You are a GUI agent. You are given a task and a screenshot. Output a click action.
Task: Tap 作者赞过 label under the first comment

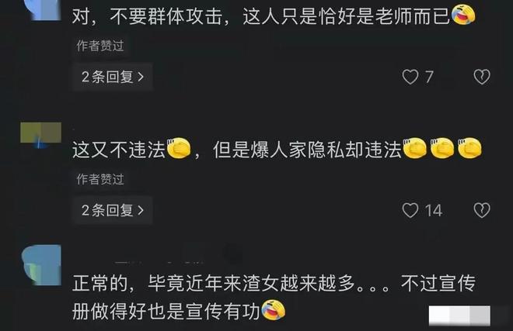(x=100, y=46)
